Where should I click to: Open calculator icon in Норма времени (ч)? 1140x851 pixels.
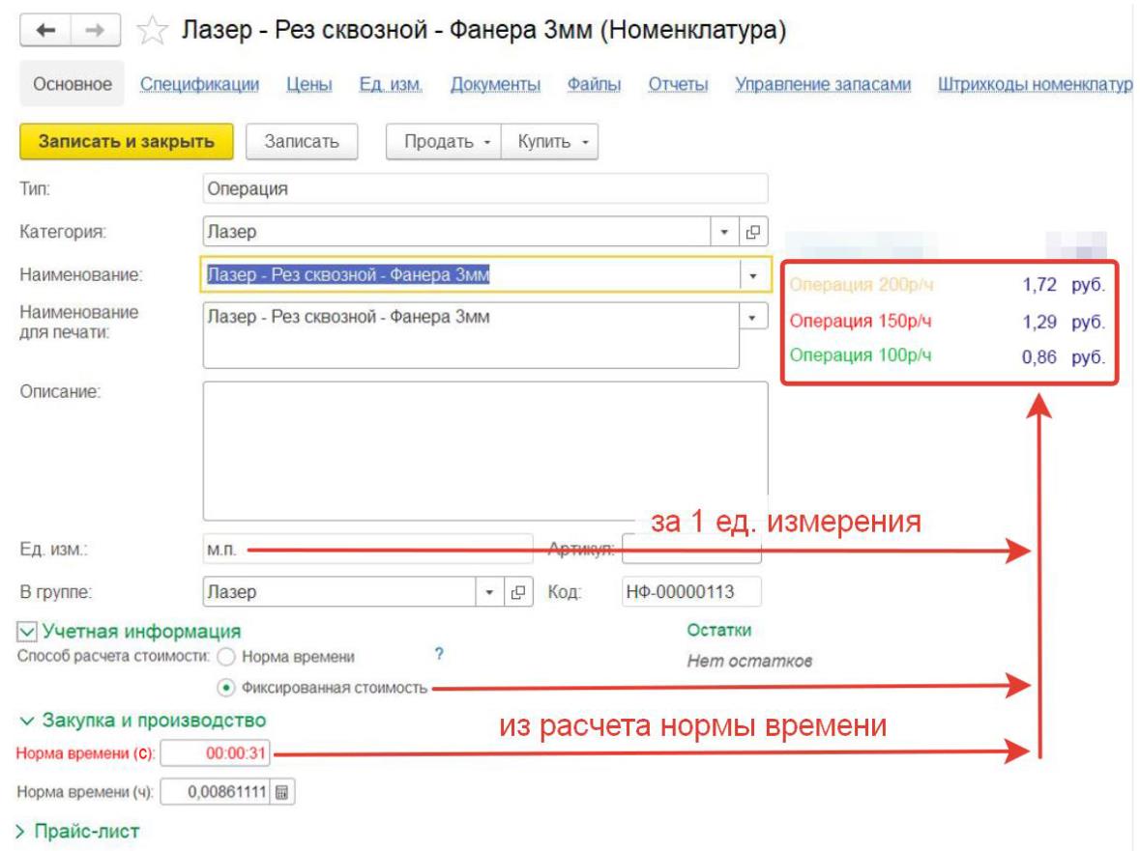(281, 793)
